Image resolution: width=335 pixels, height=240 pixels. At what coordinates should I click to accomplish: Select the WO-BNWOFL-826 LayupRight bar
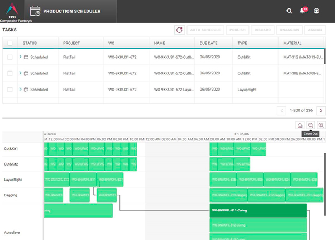(x=223, y=180)
